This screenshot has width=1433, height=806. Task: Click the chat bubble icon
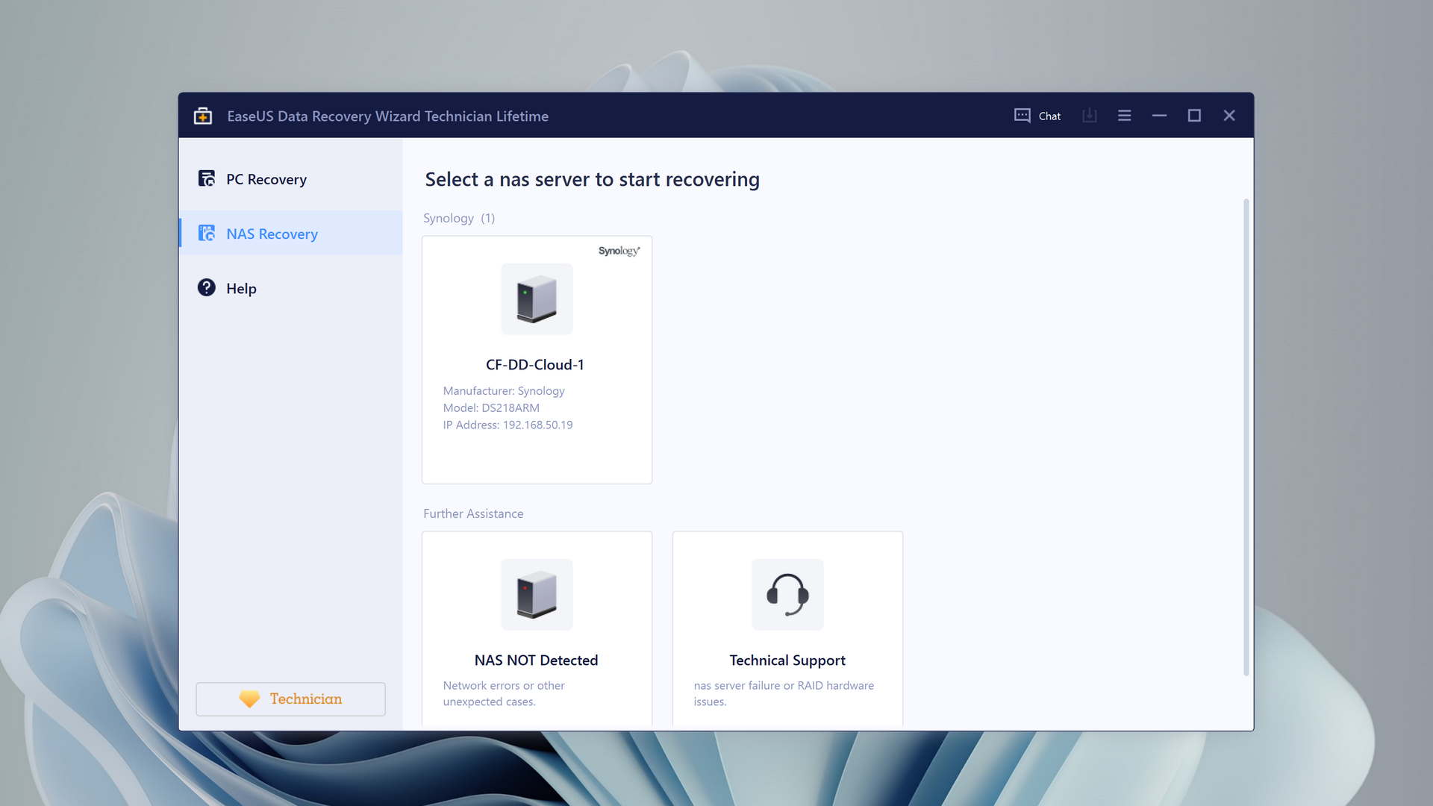1022,116
